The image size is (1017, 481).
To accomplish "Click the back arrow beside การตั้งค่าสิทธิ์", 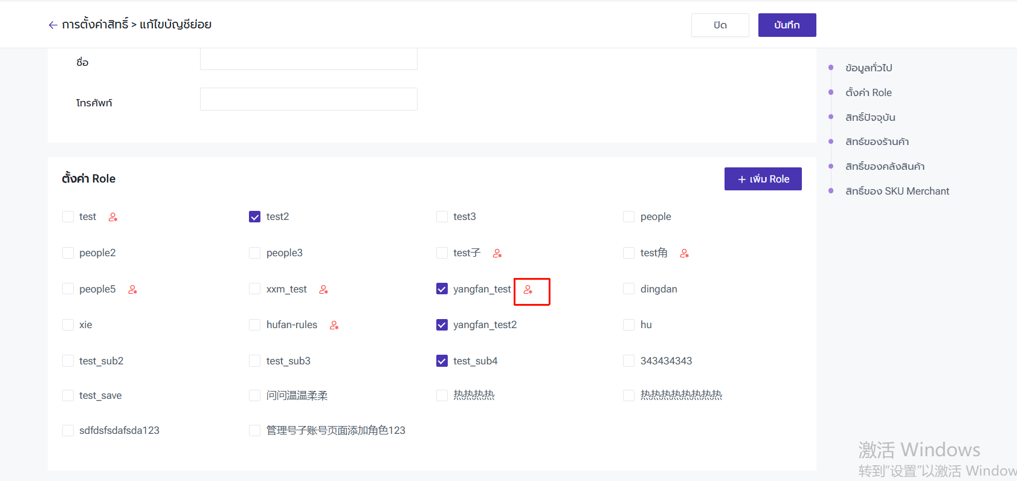I will (x=53, y=25).
